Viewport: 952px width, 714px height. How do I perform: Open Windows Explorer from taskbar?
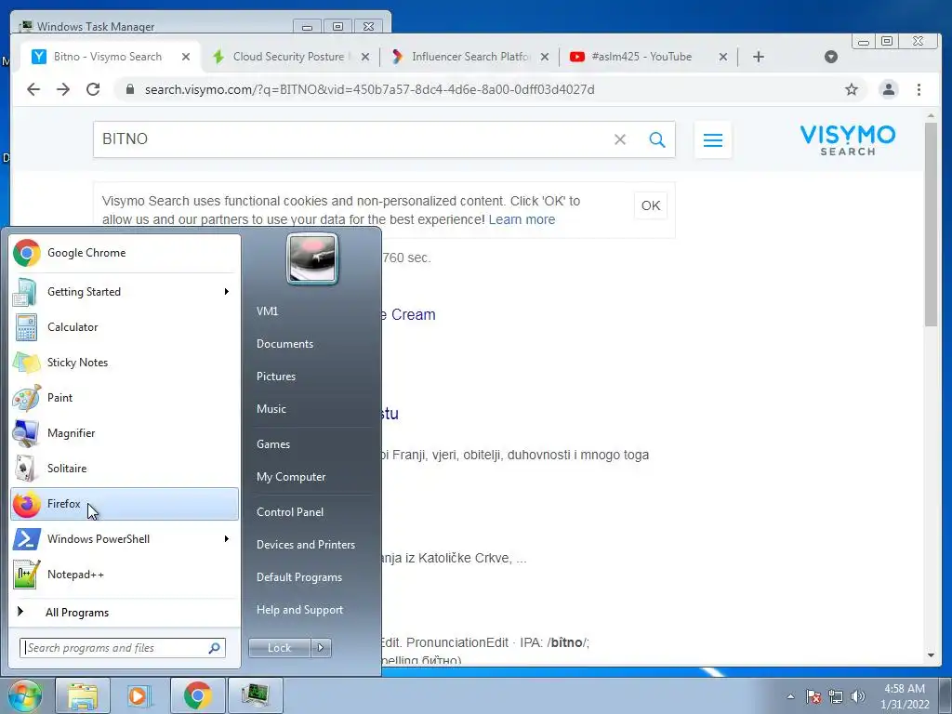82,695
